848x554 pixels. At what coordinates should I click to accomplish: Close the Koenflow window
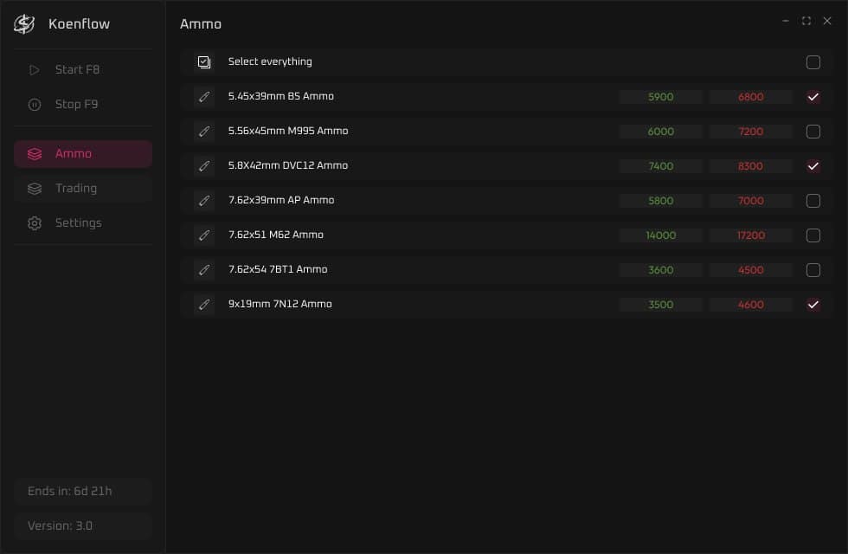tap(827, 21)
